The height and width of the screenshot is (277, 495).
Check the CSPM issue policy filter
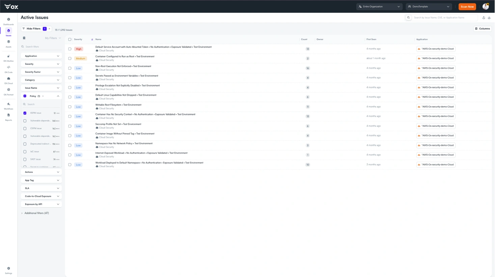coord(25,128)
